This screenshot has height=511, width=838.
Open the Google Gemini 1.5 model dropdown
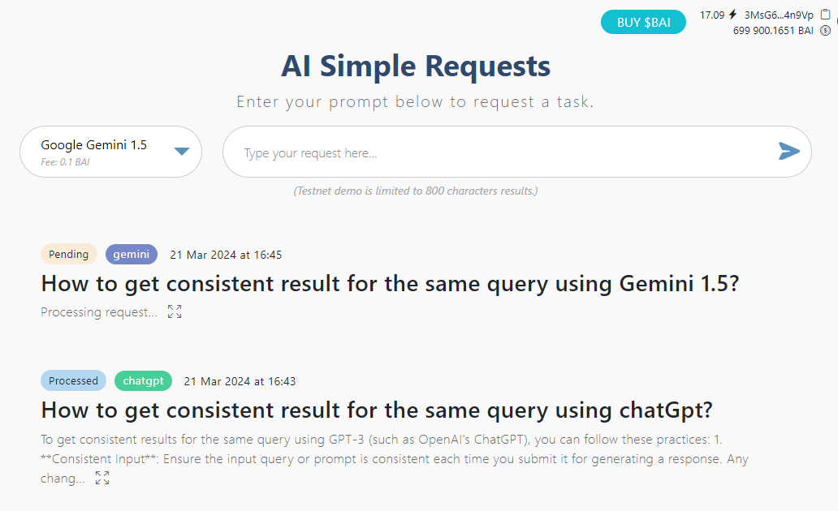(110, 152)
